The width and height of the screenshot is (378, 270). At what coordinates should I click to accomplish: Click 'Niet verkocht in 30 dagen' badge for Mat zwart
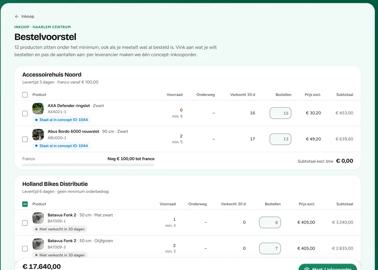[60, 229]
